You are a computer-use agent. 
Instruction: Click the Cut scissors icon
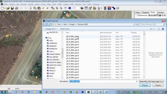coord(31,8)
